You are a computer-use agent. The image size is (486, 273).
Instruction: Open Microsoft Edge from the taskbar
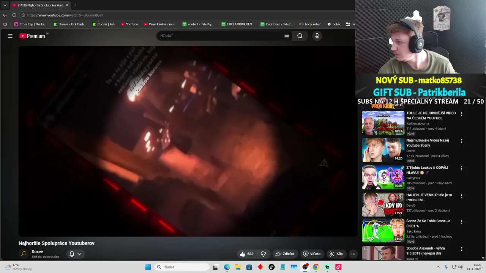pyautogui.click(x=227, y=267)
